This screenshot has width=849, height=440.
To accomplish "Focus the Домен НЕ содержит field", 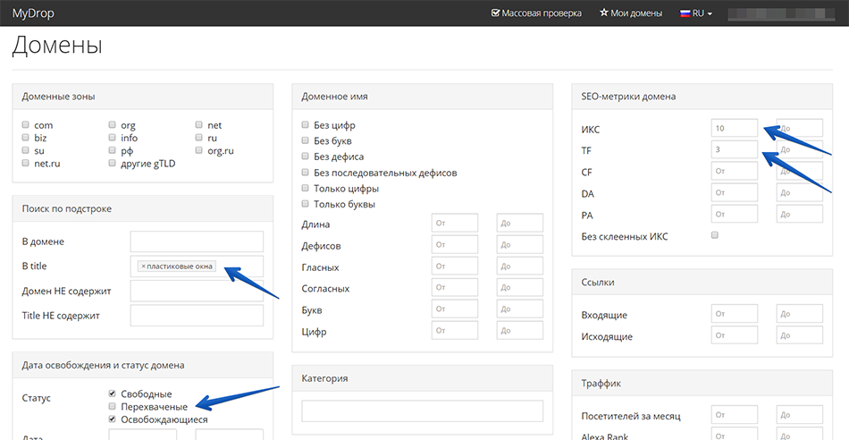I will [x=198, y=291].
